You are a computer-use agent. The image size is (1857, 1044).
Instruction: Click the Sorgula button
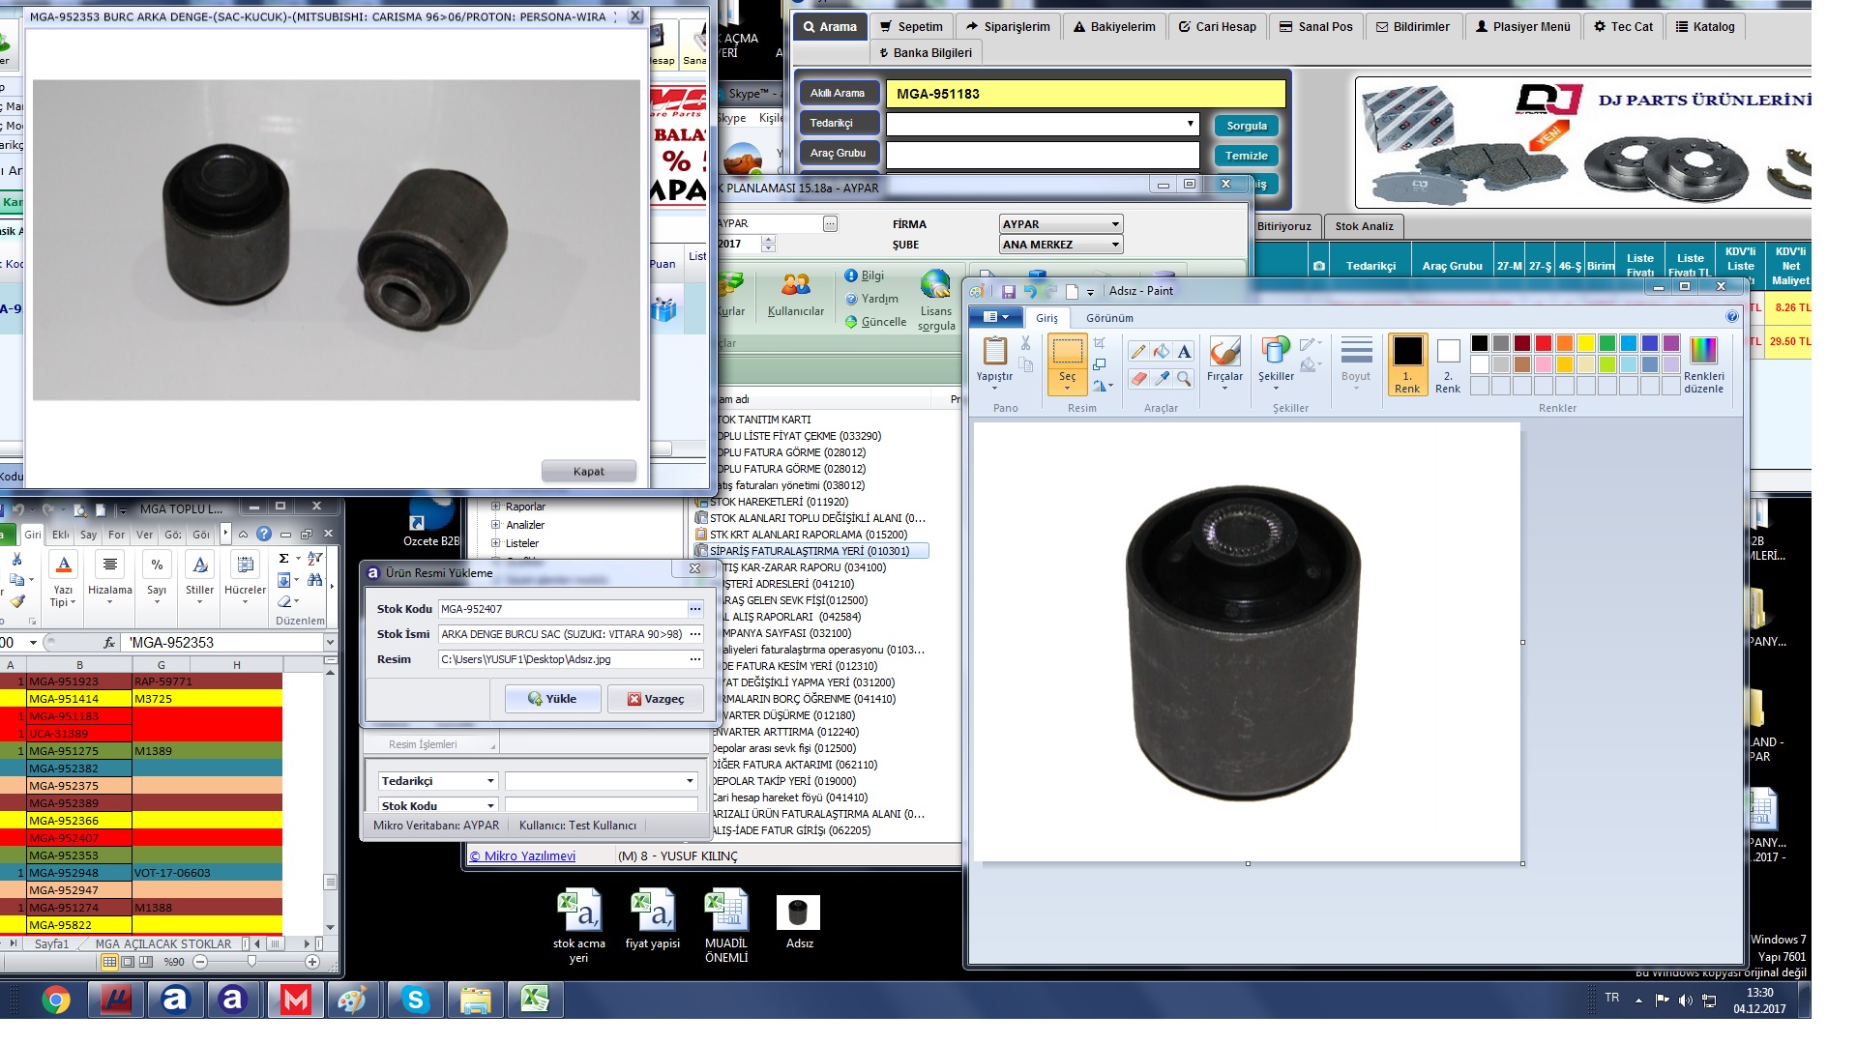[1246, 126]
